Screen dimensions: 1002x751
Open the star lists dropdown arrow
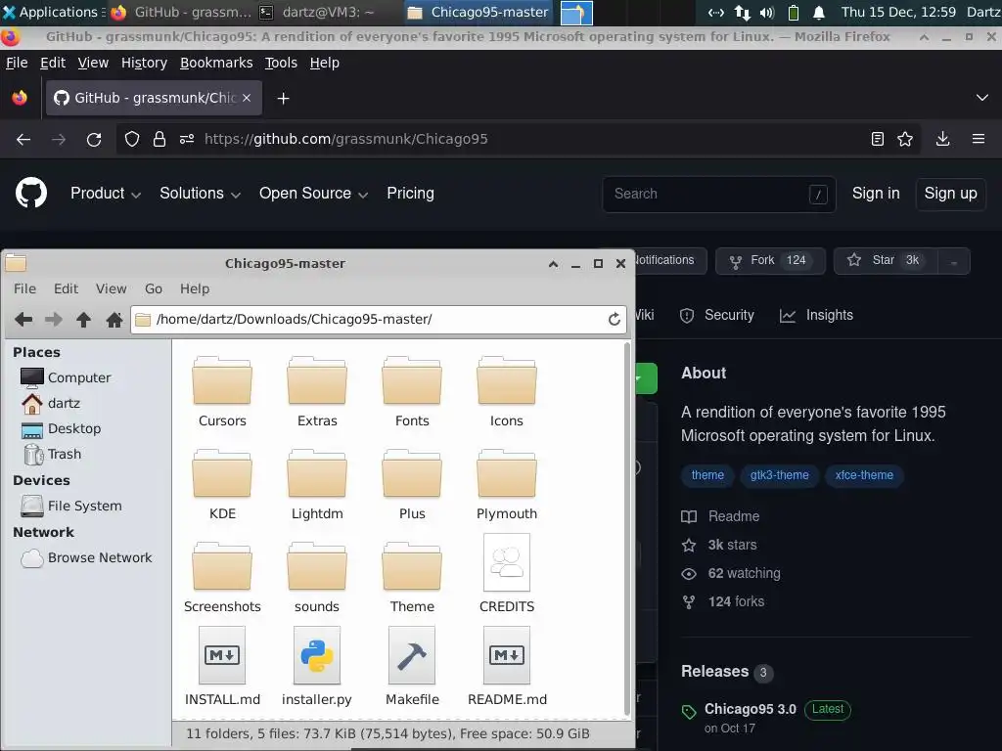pyautogui.click(x=953, y=261)
